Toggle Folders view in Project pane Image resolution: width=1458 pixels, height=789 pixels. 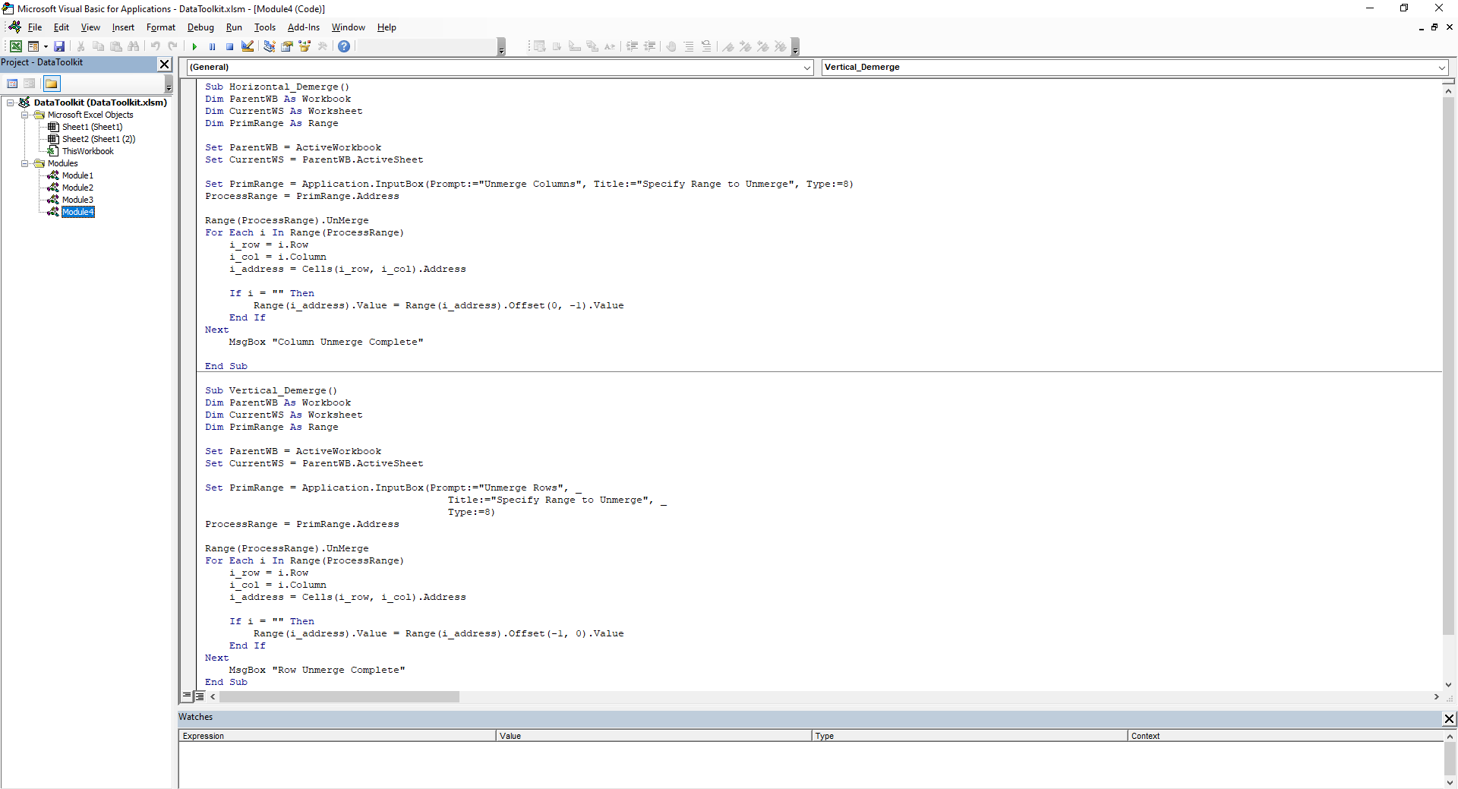pos(51,84)
